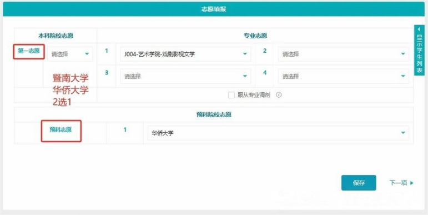Click the 服从专业调剂 label text
Screen dimensions: 428x215
[x=254, y=95]
